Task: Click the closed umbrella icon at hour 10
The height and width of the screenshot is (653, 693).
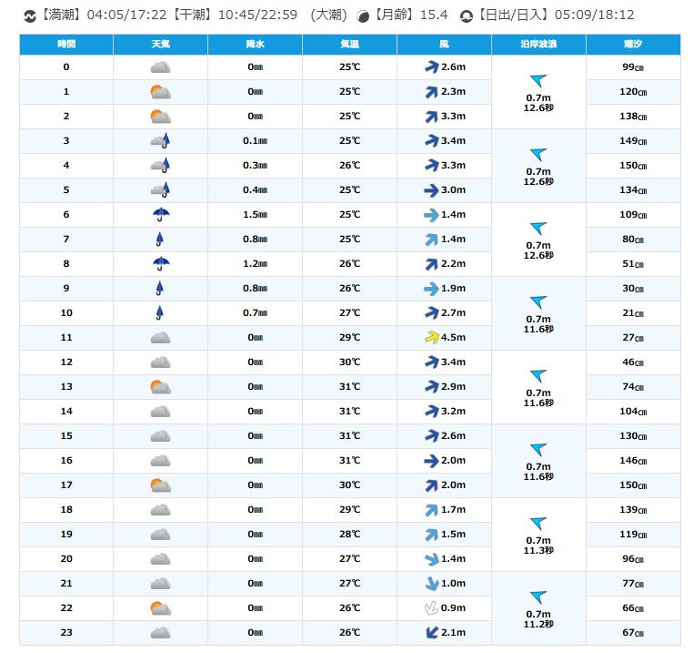Action: 159,313
